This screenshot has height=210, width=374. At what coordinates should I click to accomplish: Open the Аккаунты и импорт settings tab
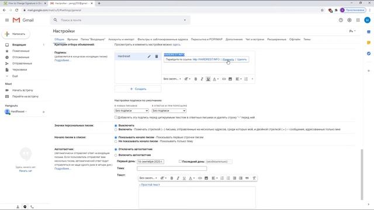[121, 39]
